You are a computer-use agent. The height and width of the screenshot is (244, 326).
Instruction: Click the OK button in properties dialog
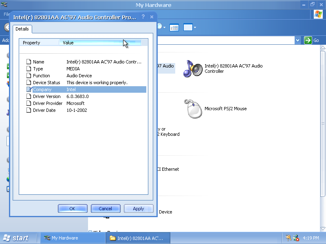(73, 209)
